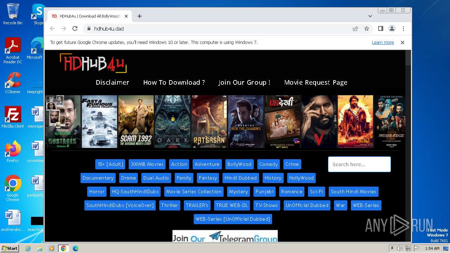The image size is (450, 253).
Task: Open the share page icon in address bar
Action: tap(355, 29)
